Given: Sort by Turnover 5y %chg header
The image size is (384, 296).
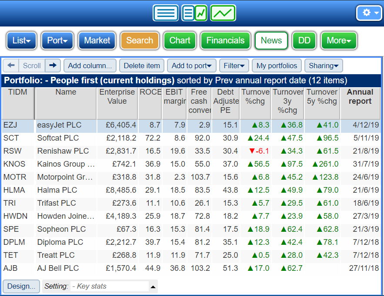Looking at the screenshot, I should click(x=322, y=103).
